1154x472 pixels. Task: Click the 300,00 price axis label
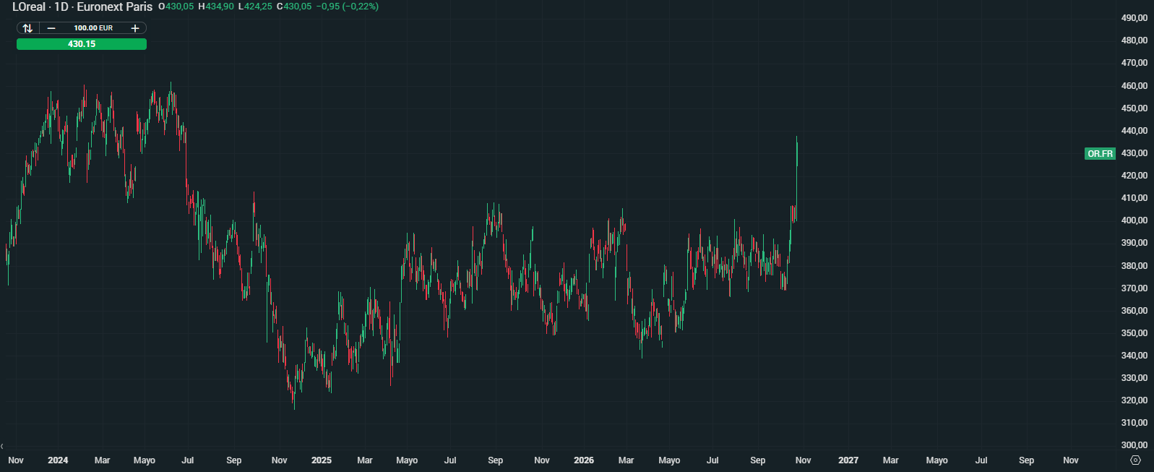1134,445
